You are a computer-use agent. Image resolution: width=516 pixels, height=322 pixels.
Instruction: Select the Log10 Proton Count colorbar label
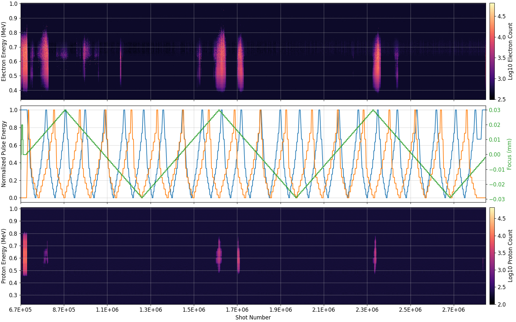click(x=510, y=256)
